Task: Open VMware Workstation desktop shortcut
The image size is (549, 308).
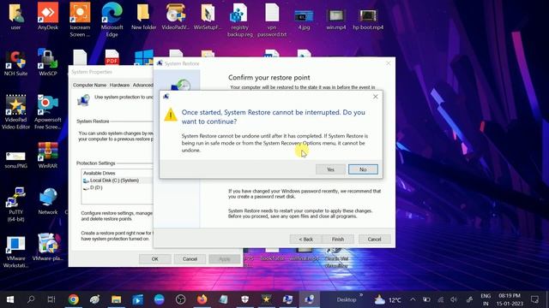Action: tap(15, 252)
